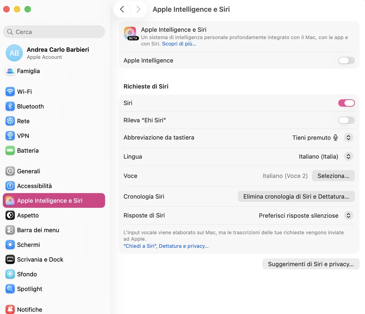Open Scrivania e Dock pane
365x314 pixels.
click(x=54, y=259)
